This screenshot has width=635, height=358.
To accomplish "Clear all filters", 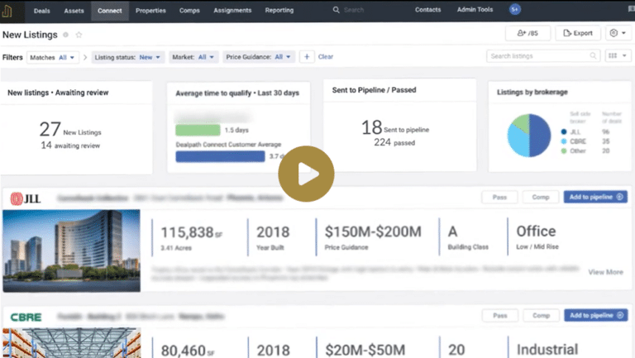I will point(326,57).
